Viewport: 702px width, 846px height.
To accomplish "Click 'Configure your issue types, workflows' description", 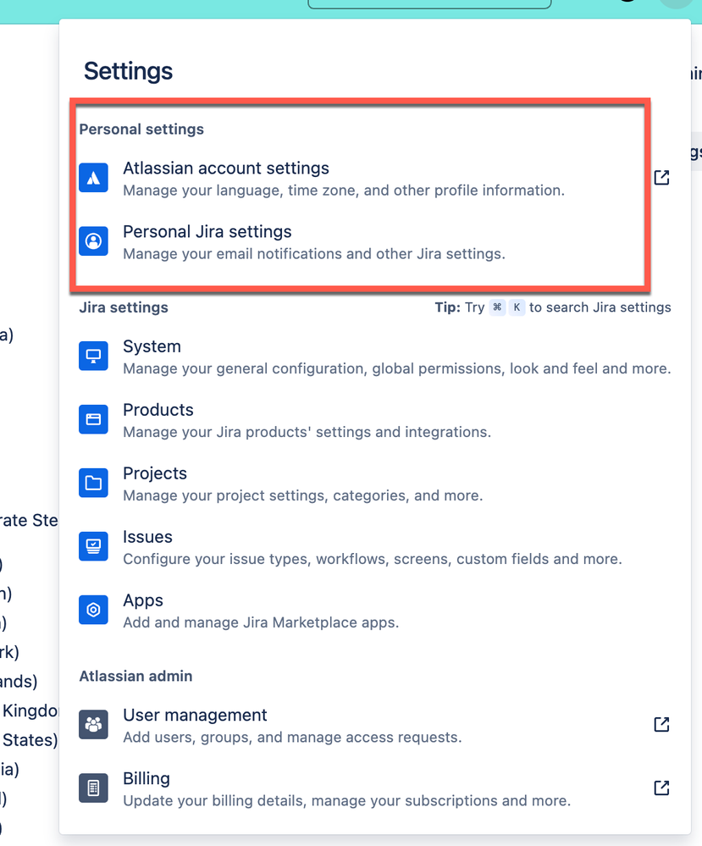I will [x=373, y=559].
